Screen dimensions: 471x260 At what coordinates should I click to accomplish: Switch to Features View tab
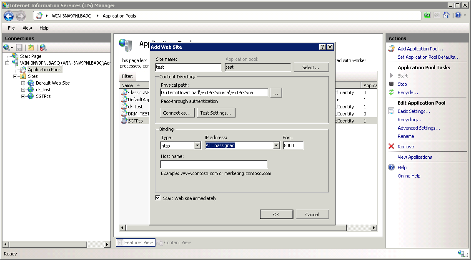pos(135,242)
